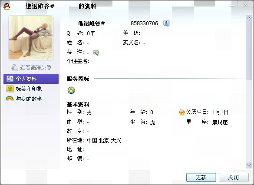Screen dimensions: 254x185
Task: Select the 个人资料 tab
Action: (x=31, y=79)
